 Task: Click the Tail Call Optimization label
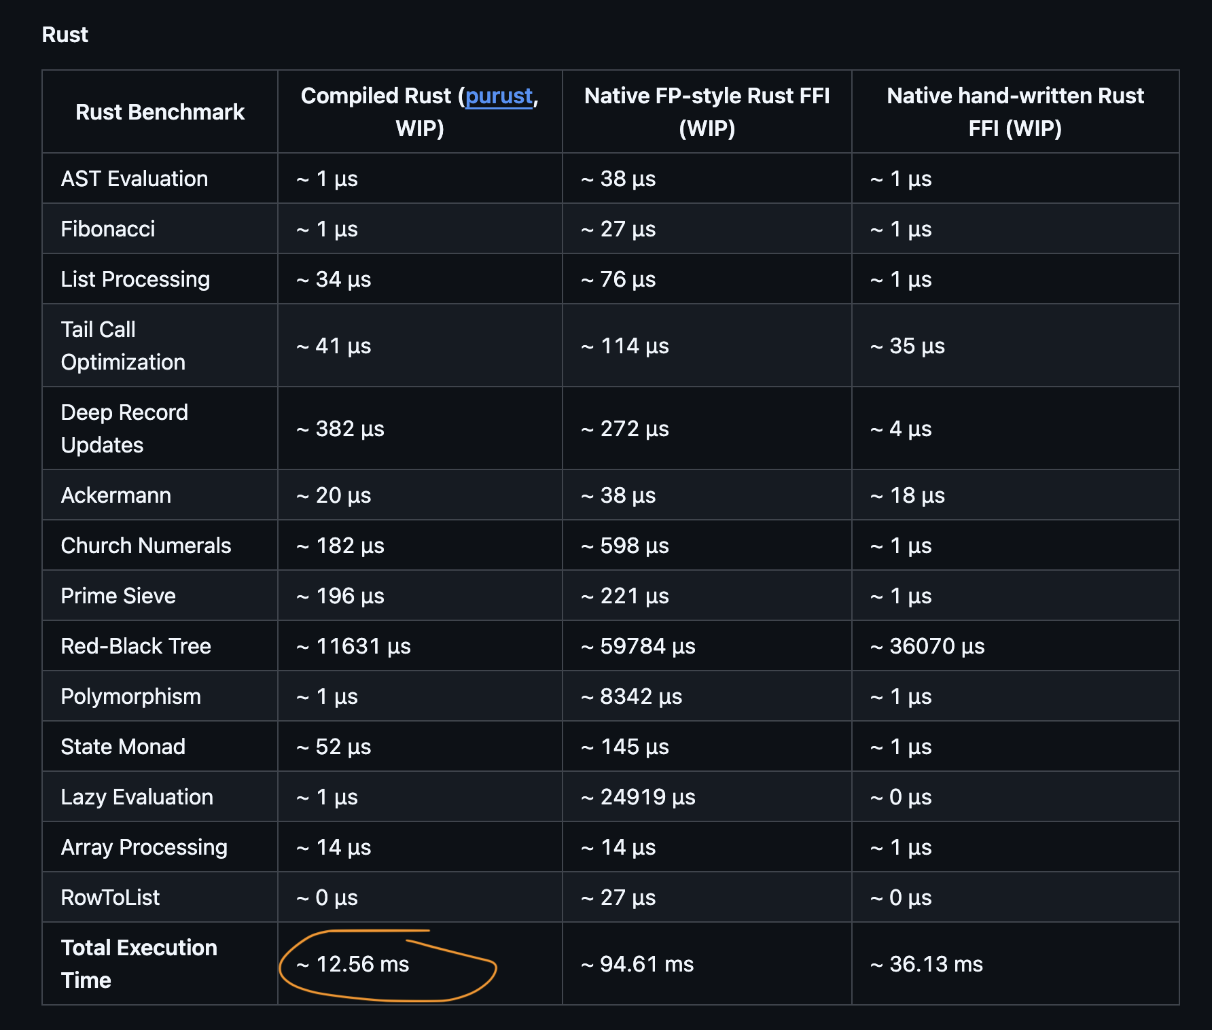[x=123, y=346]
